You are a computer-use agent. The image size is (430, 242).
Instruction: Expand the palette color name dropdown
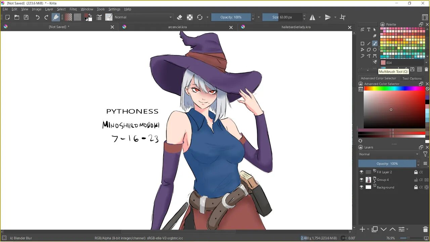coord(426,63)
